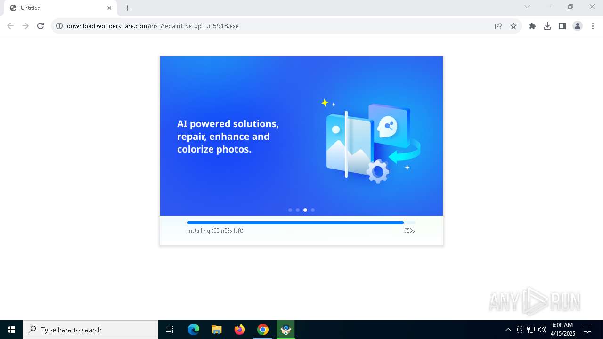
Task: View site information icon in address bar
Action: tap(59, 26)
